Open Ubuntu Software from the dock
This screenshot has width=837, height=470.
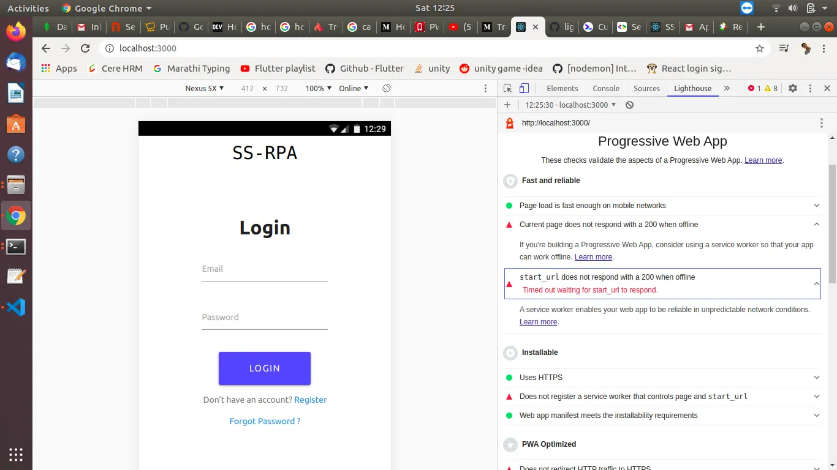[16, 124]
